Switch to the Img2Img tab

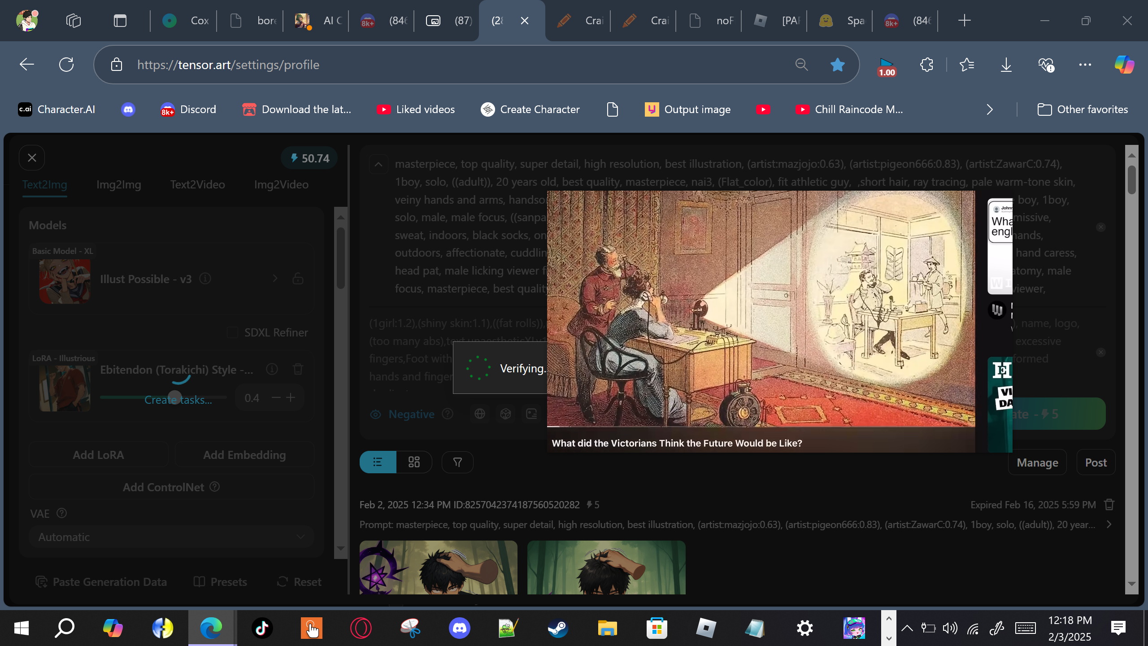[x=119, y=184]
